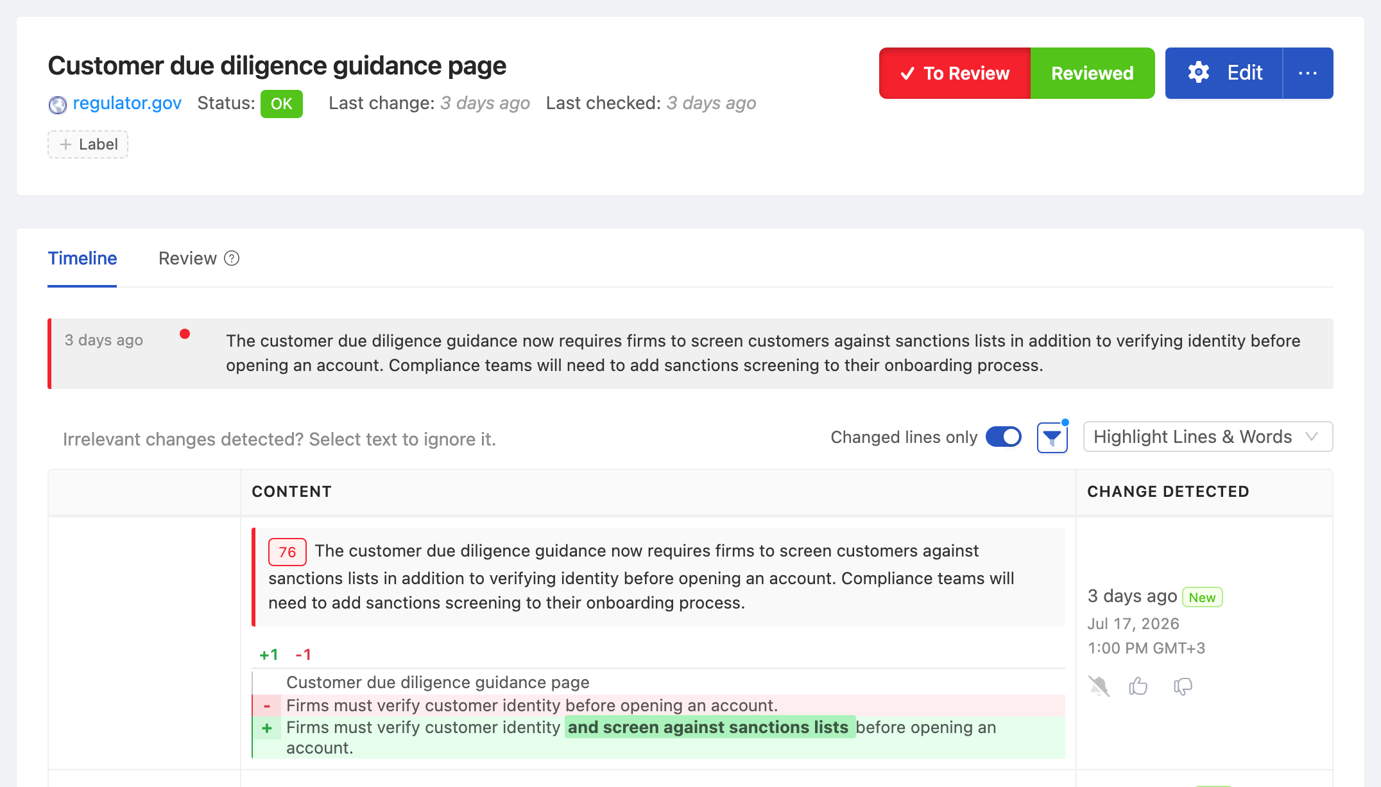Click the 'Last checked: 3 days ago' text
Screen dimensions: 1381x787
[651, 103]
